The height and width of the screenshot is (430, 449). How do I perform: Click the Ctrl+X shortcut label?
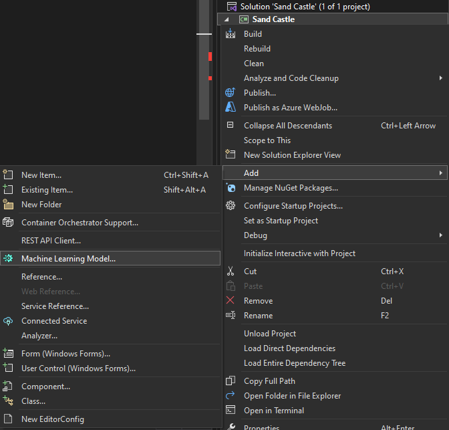(x=392, y=272)
